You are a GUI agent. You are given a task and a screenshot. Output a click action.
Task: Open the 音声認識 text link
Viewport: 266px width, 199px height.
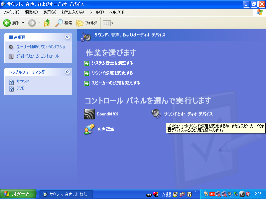(x=105, y=129)
